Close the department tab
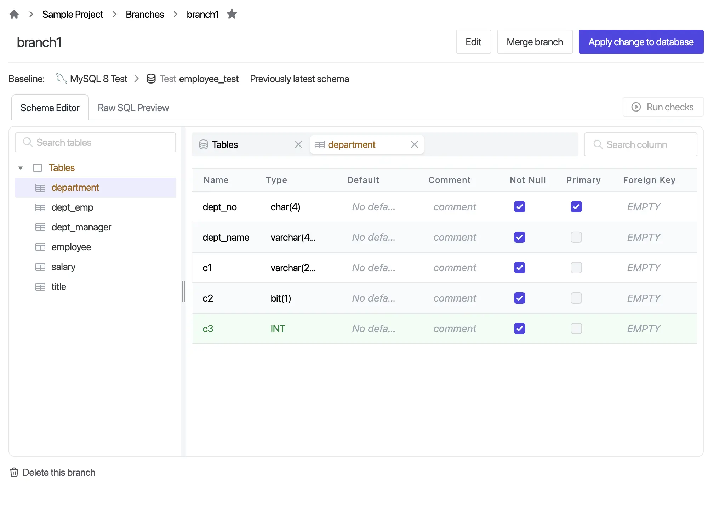The width and height of the screenshot is (708, 531). point(415,144)
